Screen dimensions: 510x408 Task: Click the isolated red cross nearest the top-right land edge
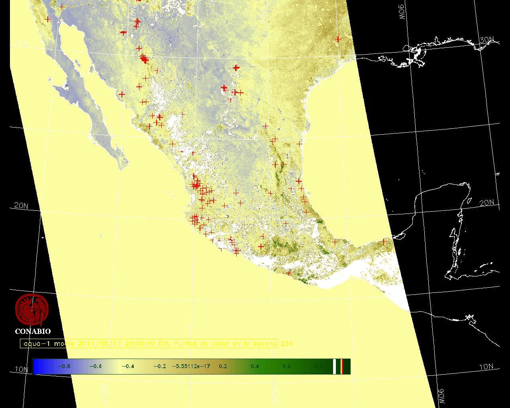tap(338, 39)
